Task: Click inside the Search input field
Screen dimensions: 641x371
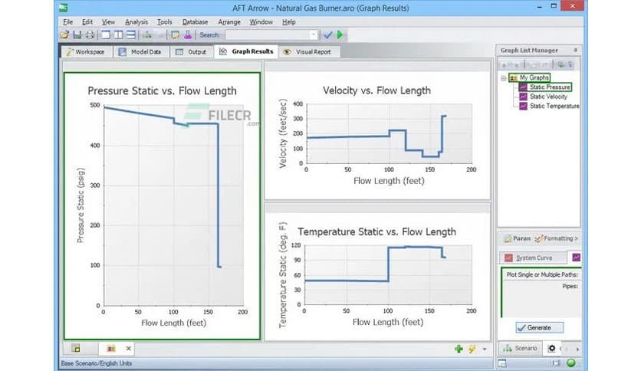Action: point(268,35)
